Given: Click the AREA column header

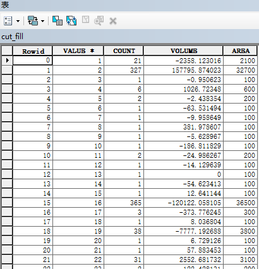Looking at the screenshot, I should pyautogui.click(x=240, y=51).
